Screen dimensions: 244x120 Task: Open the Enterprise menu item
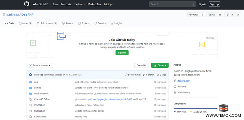[66, 4]
